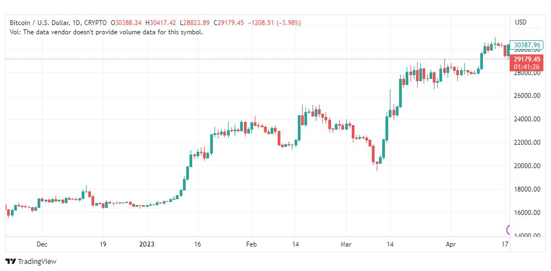Viewport: 551px width, 271px height.
Task: Click 22000.00 on the price axis
Action: pyautogui.click(x=526, y=143)
